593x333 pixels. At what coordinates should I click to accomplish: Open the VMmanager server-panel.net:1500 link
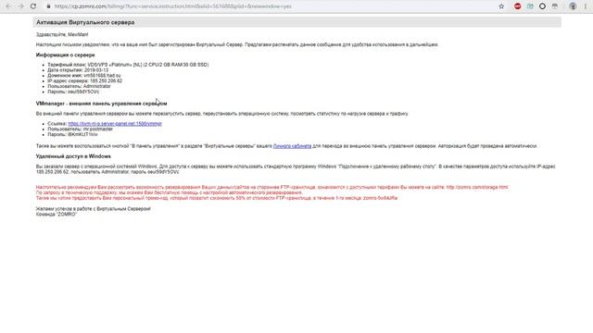pyautogui.click(x=115, y=123)
